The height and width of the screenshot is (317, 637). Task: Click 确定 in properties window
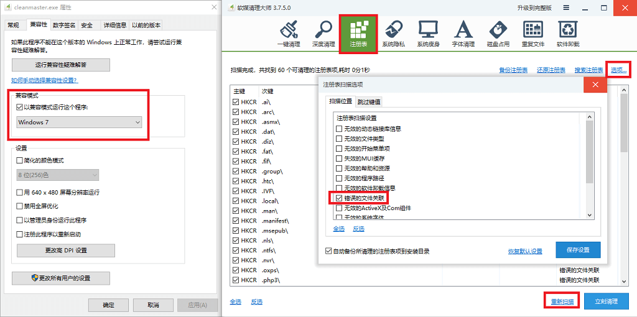(109, 305)
